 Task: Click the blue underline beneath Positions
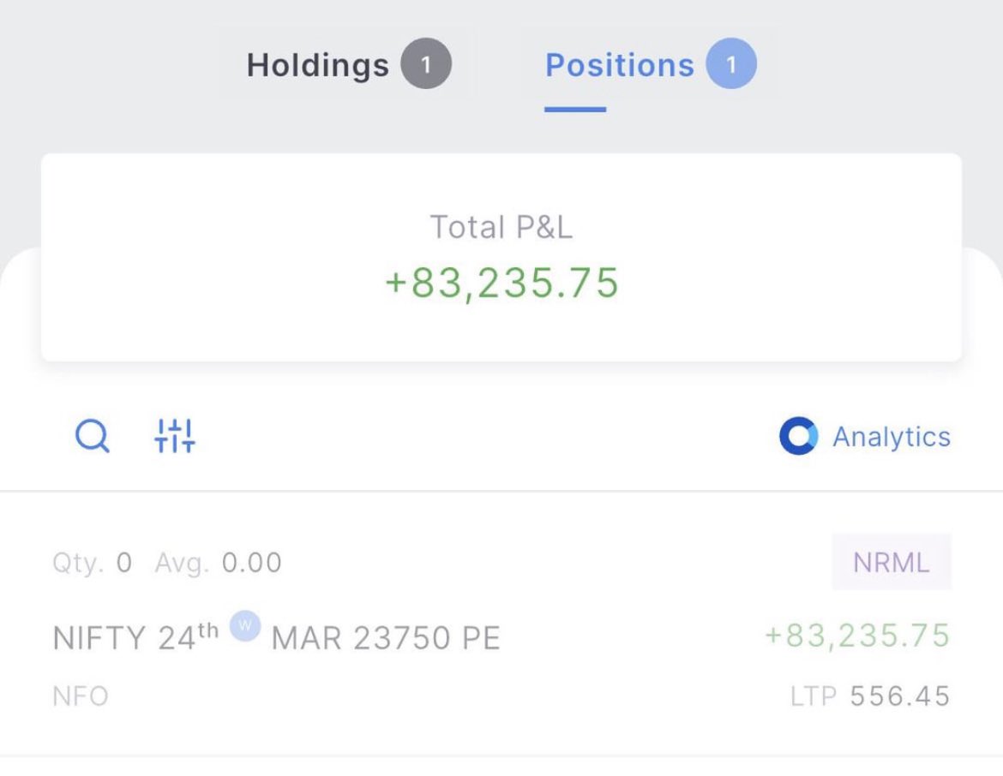point(575,110)
